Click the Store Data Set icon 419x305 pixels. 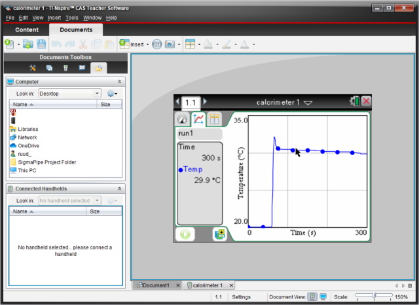click(x=219, y=234)
